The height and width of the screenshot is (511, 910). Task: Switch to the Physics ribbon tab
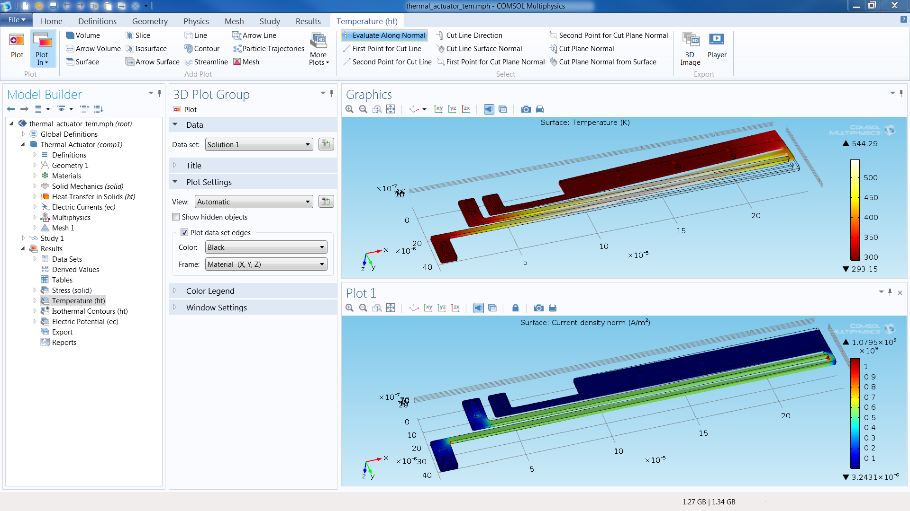(x=196, y=21)
